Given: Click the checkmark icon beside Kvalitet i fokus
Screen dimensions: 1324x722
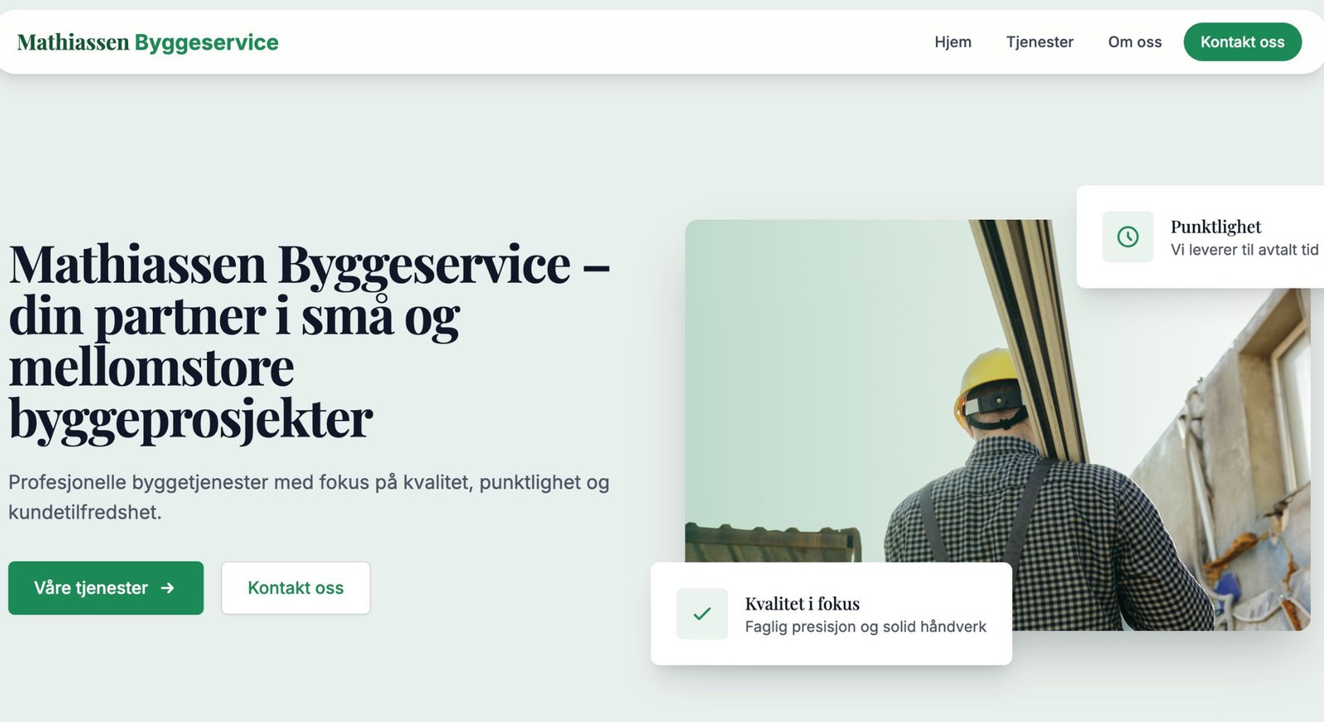Looking at the screenshot, I should (702, 614).
